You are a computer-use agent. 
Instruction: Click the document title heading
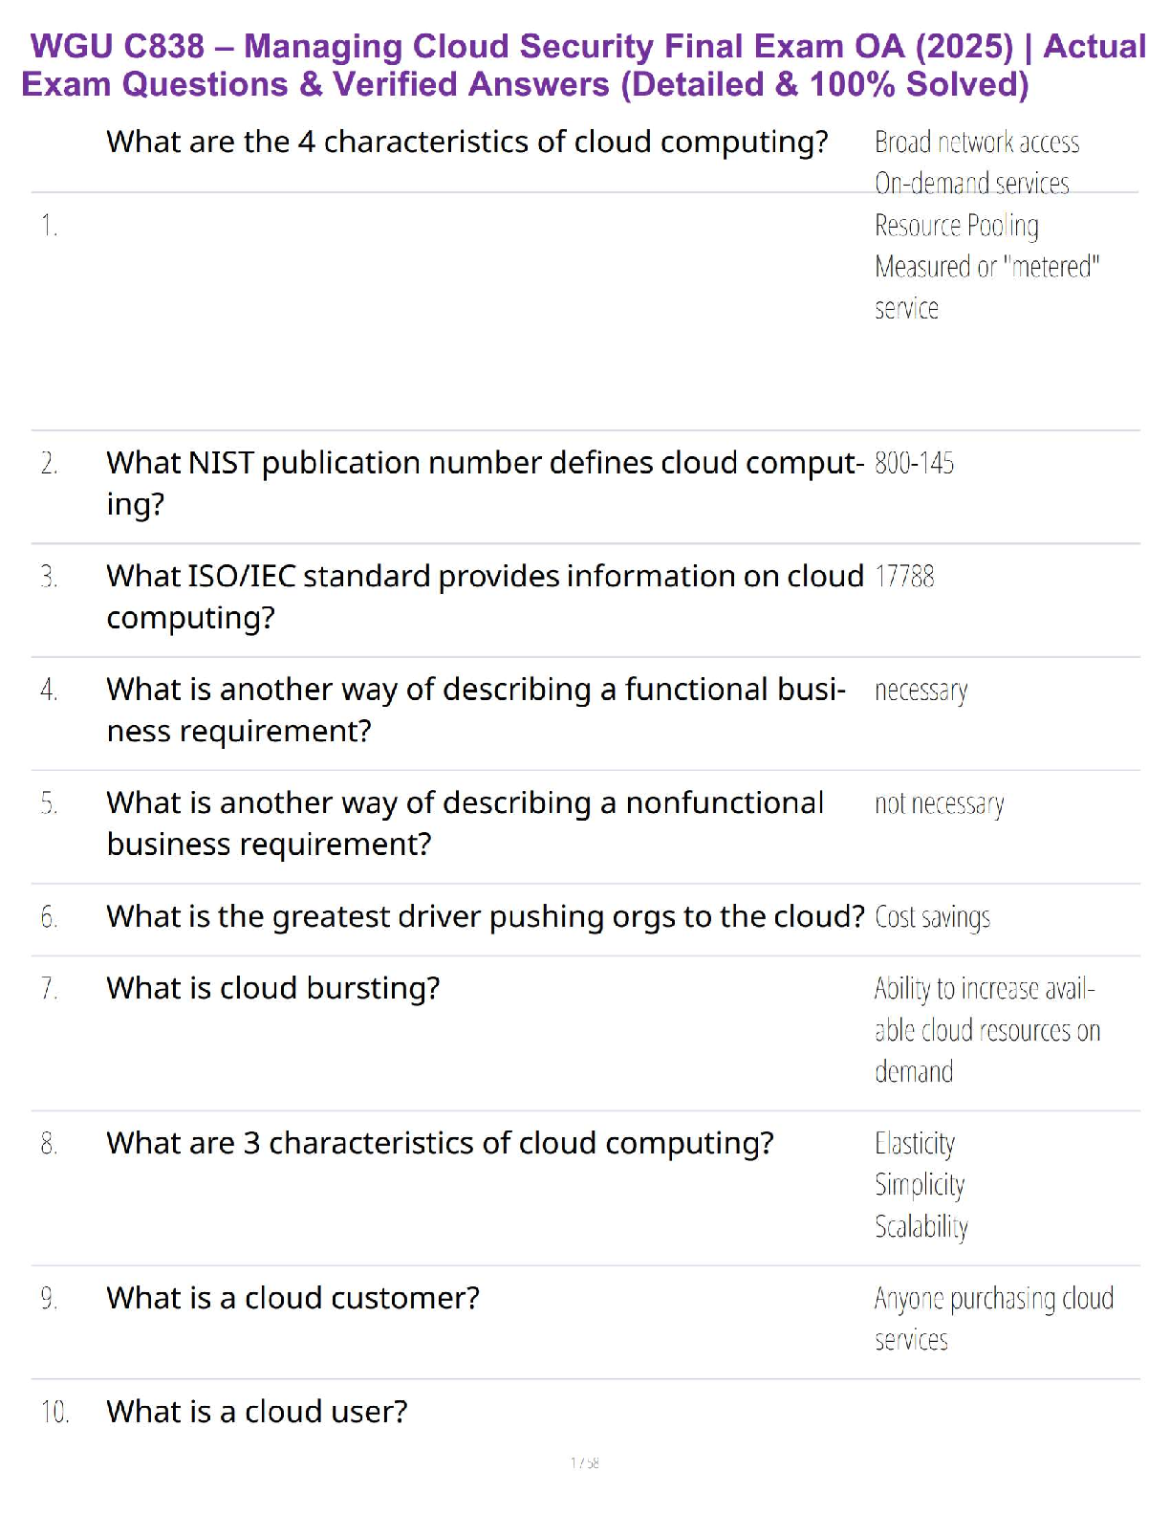point(584,65)
